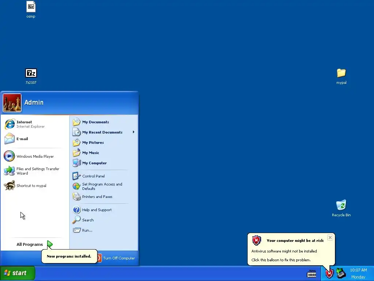This screenshot has width=374, height=281.
Task: Open Control Panel
Action: (x=103, y=176)
